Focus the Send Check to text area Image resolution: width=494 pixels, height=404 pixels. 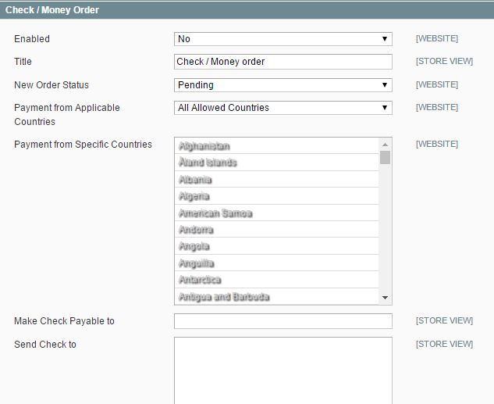(x=283, y=370)
